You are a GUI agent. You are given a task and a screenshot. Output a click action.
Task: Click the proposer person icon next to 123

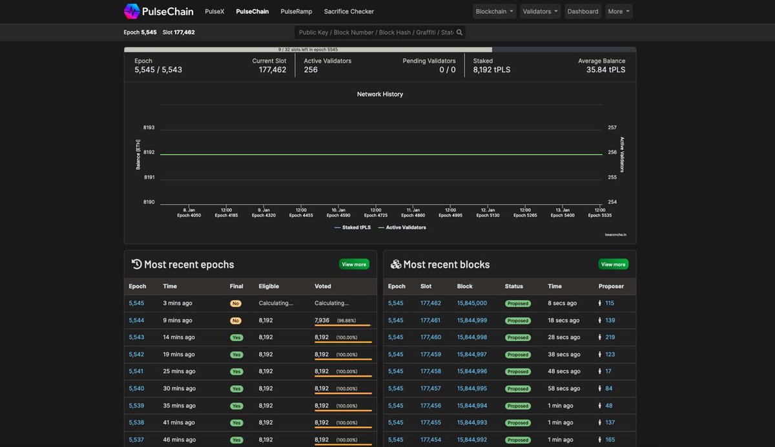click(x=600, y=355)
